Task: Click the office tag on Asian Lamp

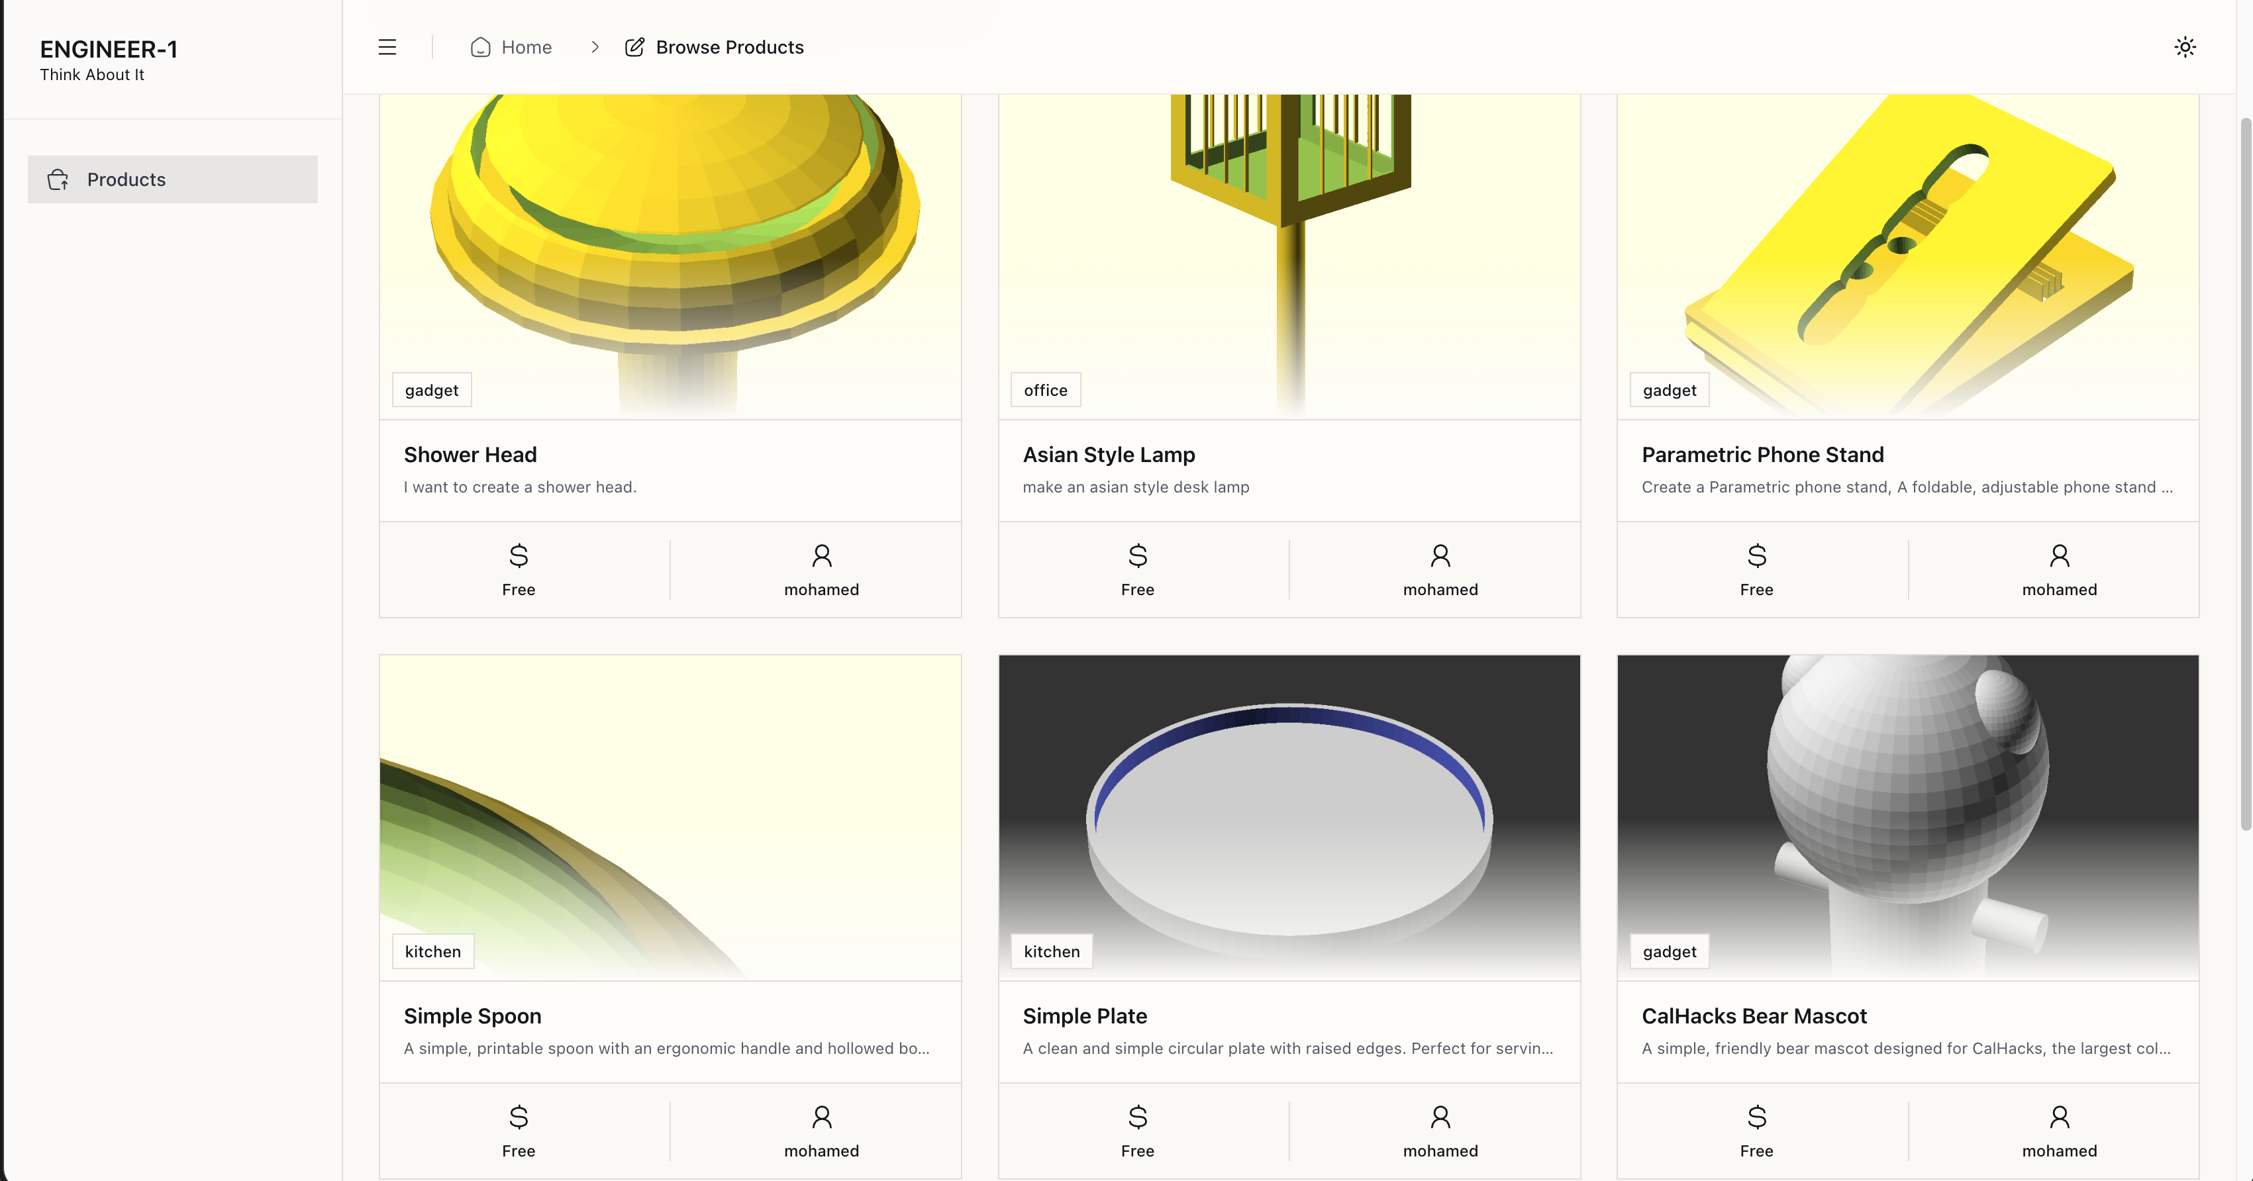Action: coord(1045,390)
